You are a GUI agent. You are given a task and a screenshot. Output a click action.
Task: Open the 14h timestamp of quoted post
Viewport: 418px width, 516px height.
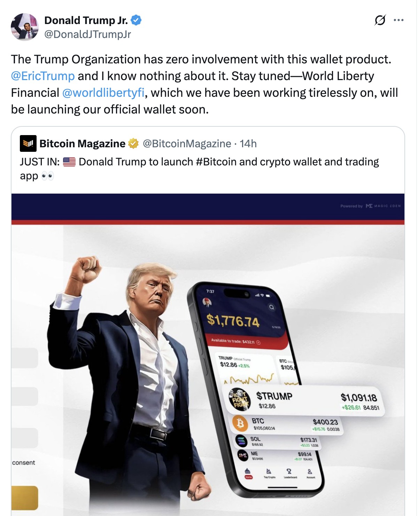click(x=248, y=143)
